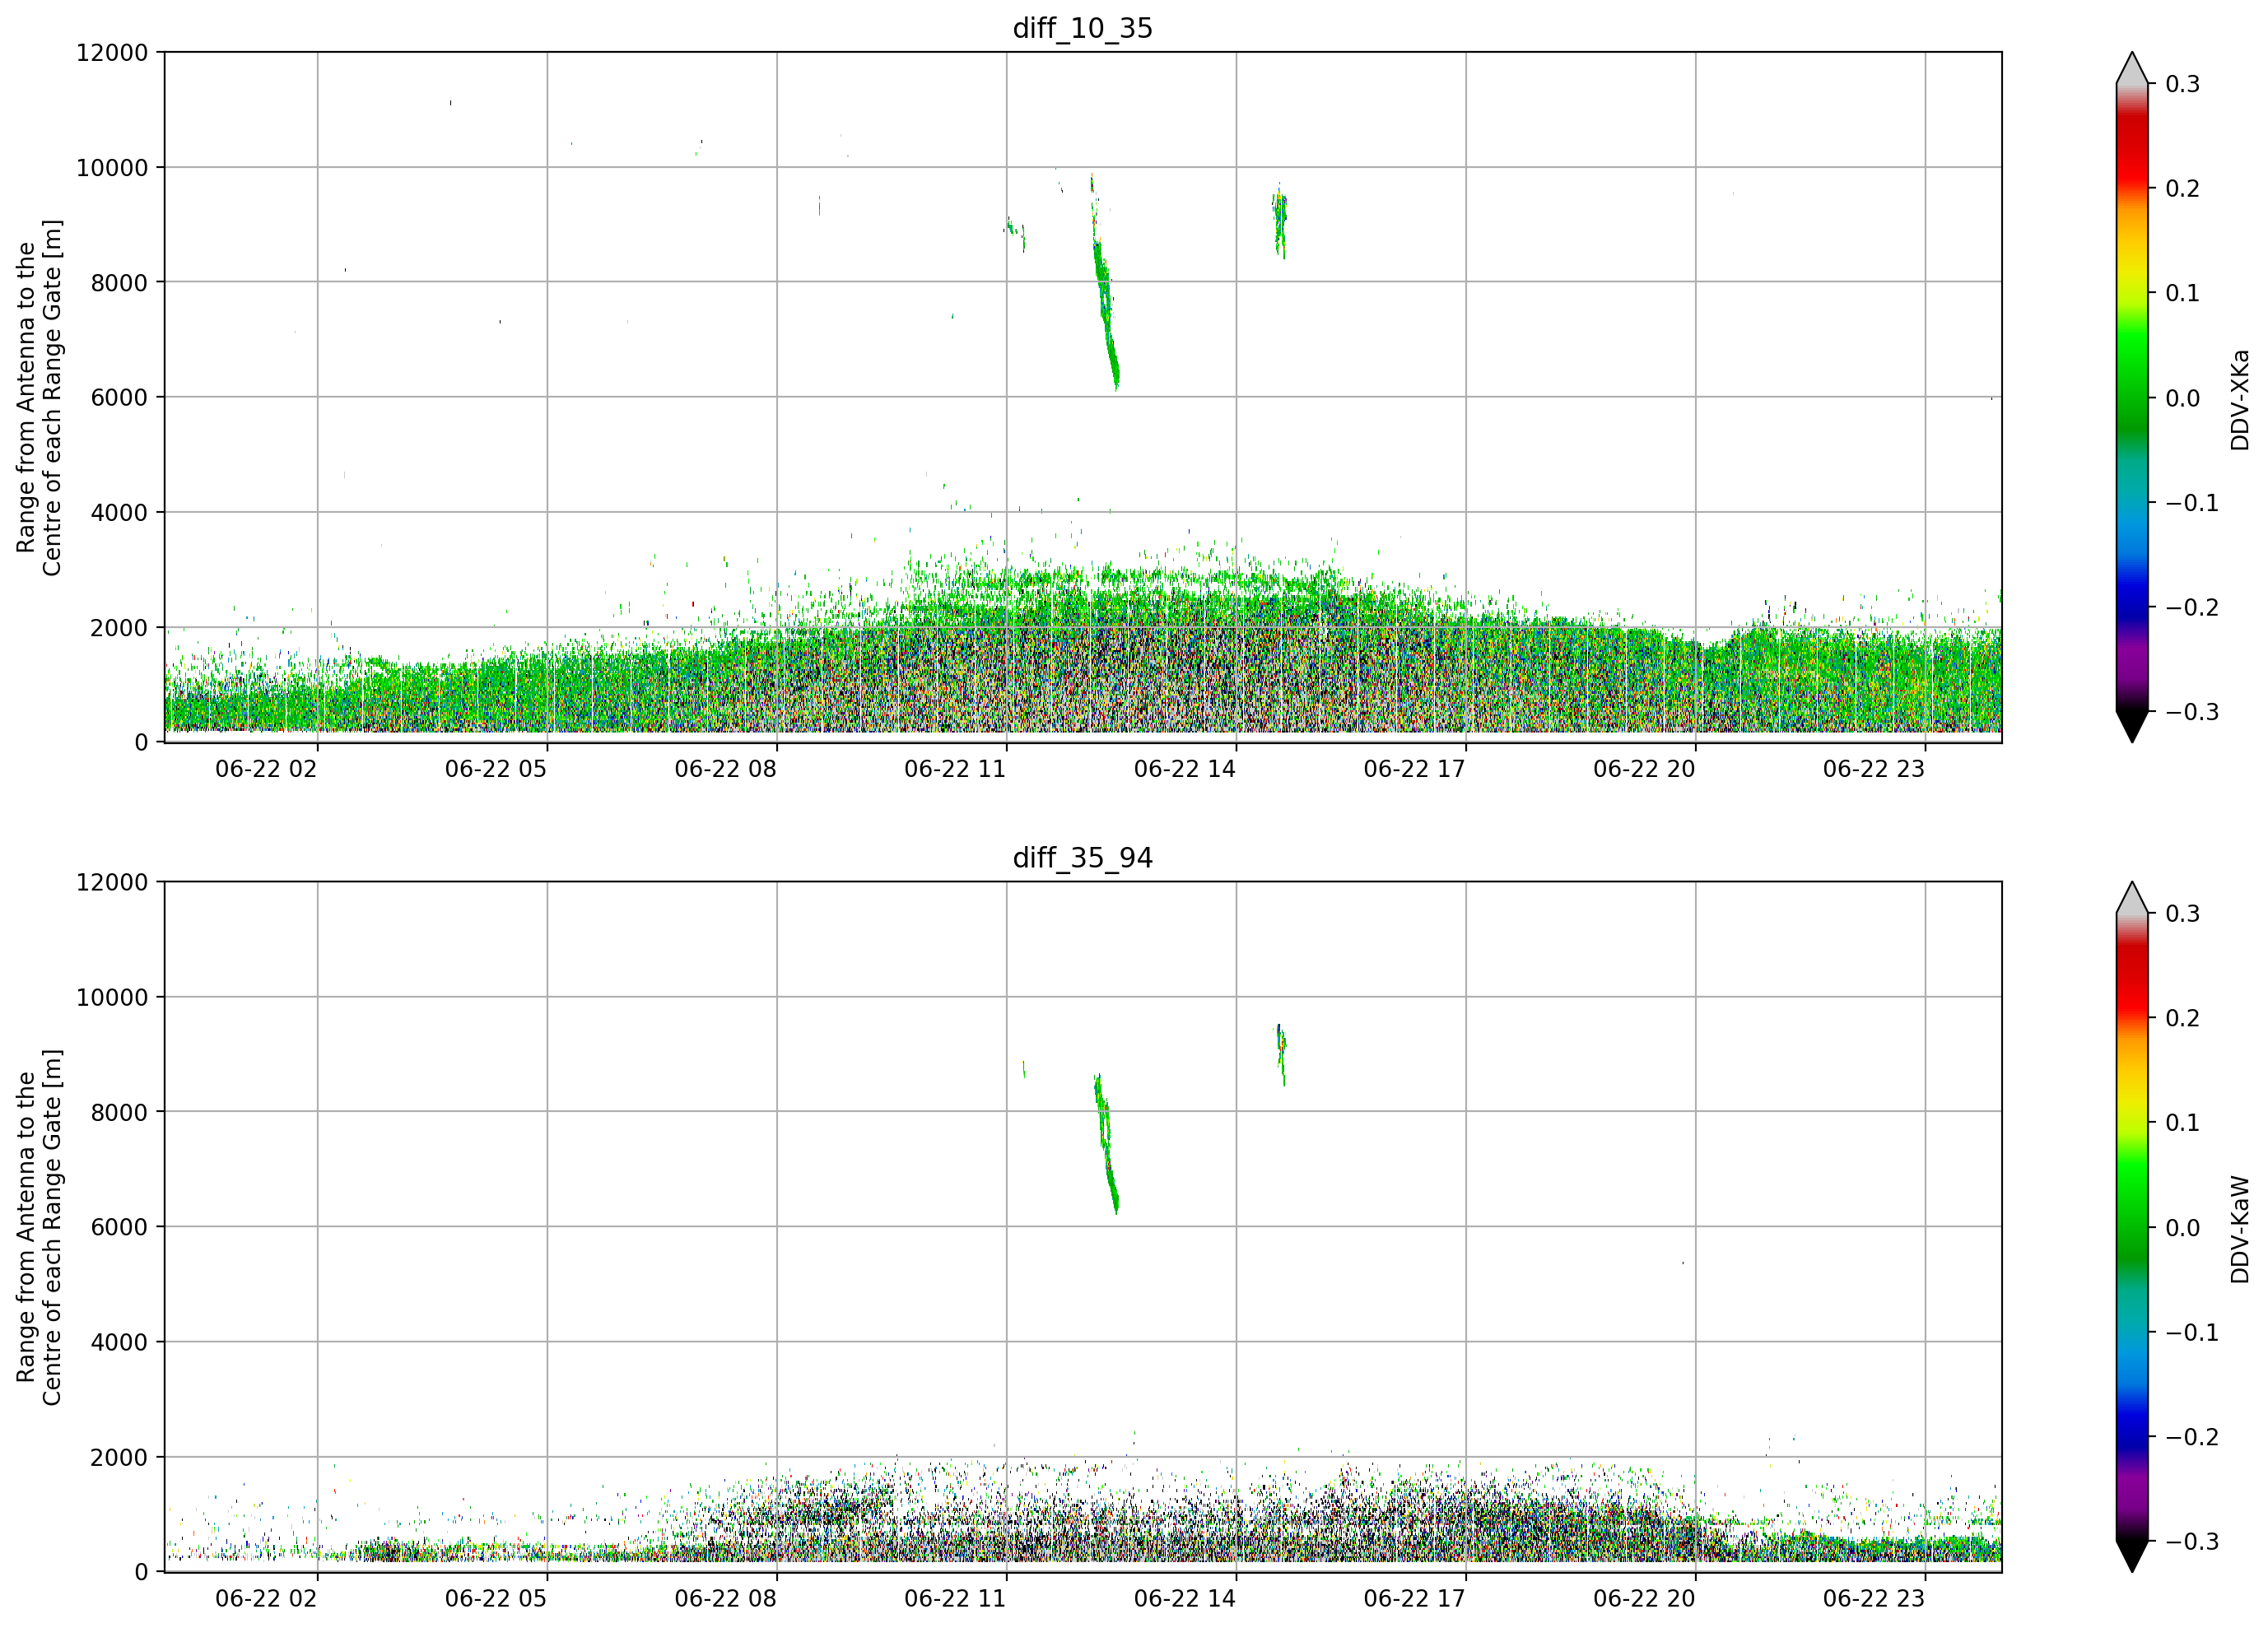Click the 06-22 05 x-axis label in the top plot
This screenshot has width=2268, height=1628.
(x=496, y=769)
